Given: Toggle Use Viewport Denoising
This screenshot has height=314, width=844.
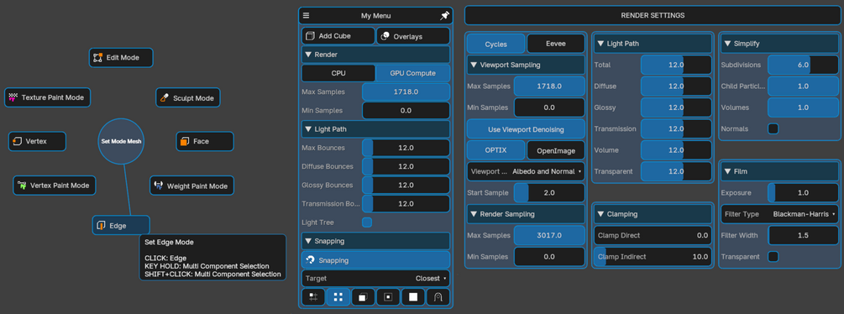Looking at the screenshot, I should click(526, 129).
